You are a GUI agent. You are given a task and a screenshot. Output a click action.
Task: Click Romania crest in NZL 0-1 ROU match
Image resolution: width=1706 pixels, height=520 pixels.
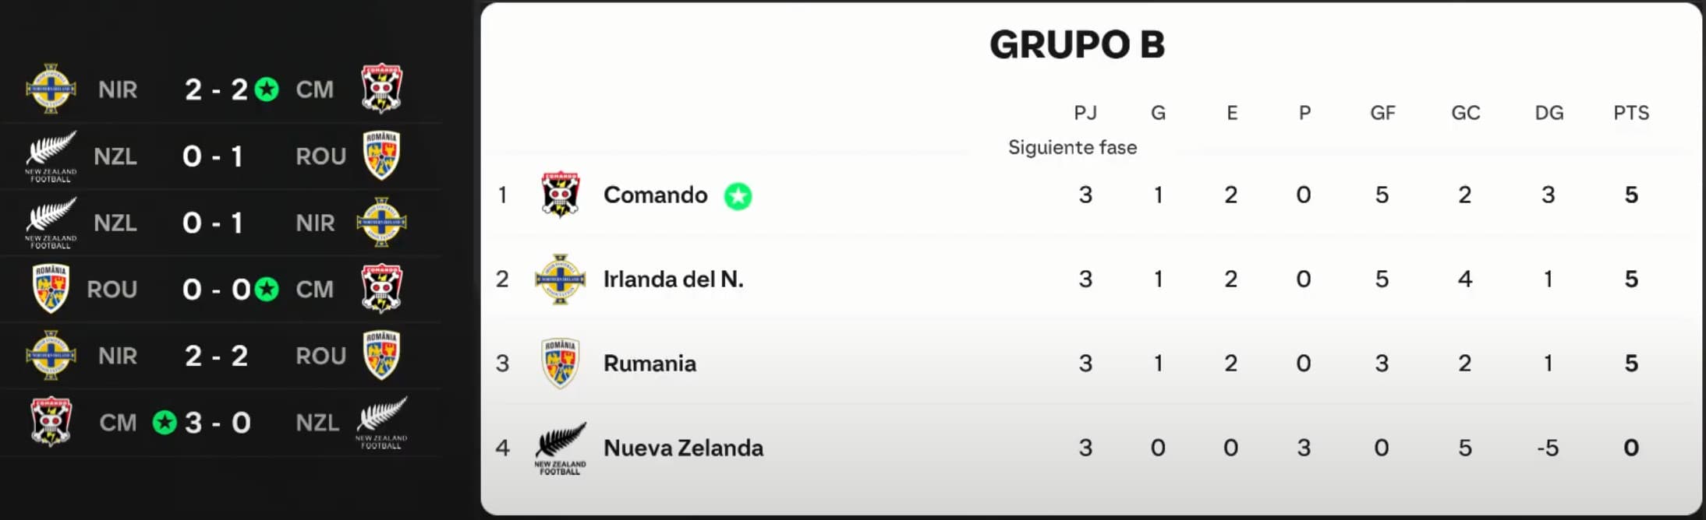click(381, 156)
